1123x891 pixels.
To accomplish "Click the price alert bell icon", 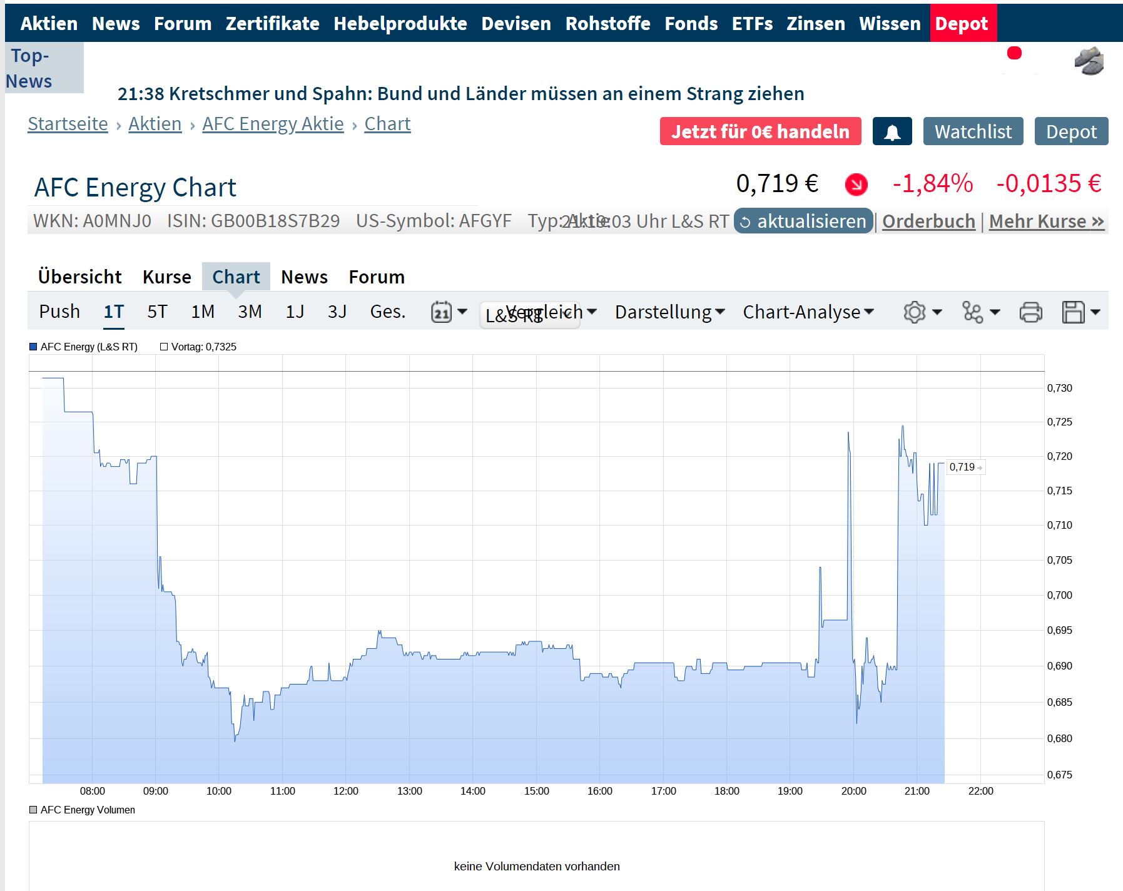I will click(892, 131).
